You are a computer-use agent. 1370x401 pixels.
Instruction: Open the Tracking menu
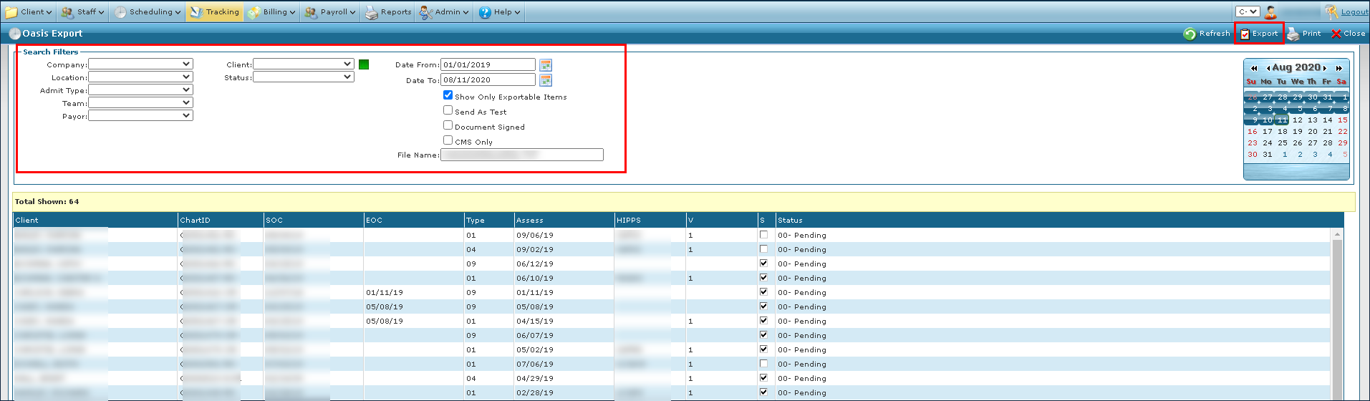[215, 11]
